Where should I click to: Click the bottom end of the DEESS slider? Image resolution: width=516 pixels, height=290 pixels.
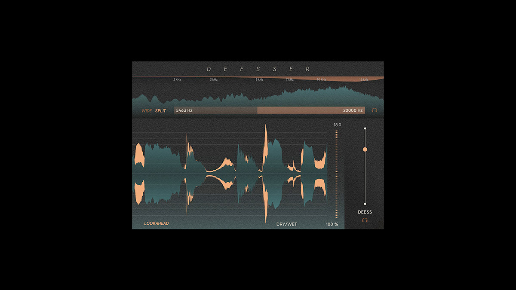[365, 204]
